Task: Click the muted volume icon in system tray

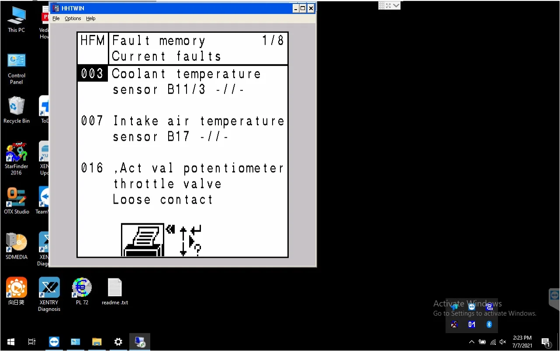Action: point(503,342)
